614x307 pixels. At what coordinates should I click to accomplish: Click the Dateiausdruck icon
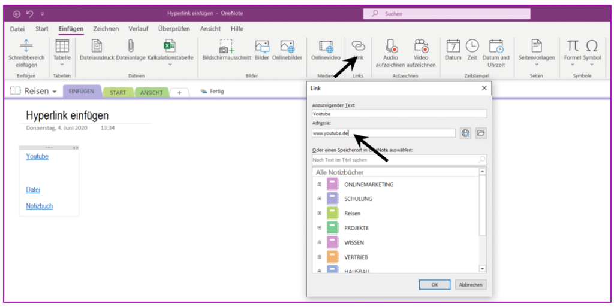coord(97,46)
